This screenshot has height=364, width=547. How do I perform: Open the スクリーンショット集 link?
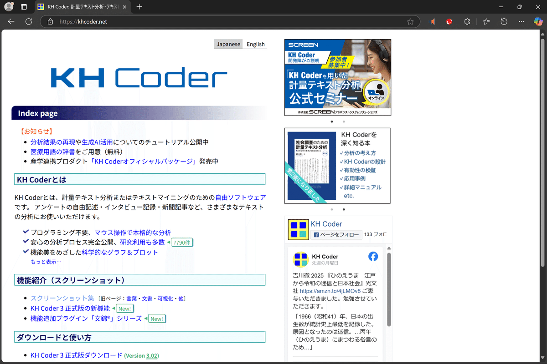62,298
